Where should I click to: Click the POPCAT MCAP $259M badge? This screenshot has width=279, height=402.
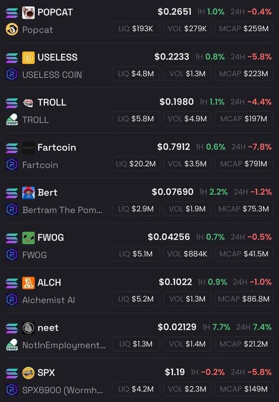point(244,29)
